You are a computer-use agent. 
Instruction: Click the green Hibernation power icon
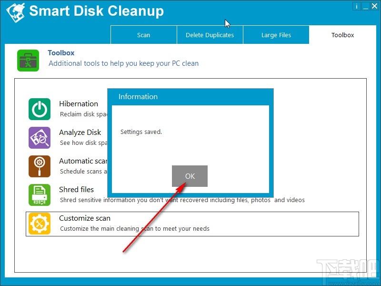pyautogui.click(x=40, y=109)
